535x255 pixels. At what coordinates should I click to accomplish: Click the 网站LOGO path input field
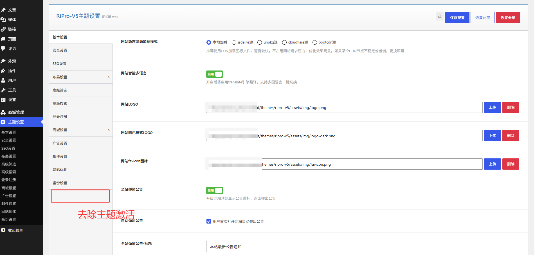(x=344, y=107)
